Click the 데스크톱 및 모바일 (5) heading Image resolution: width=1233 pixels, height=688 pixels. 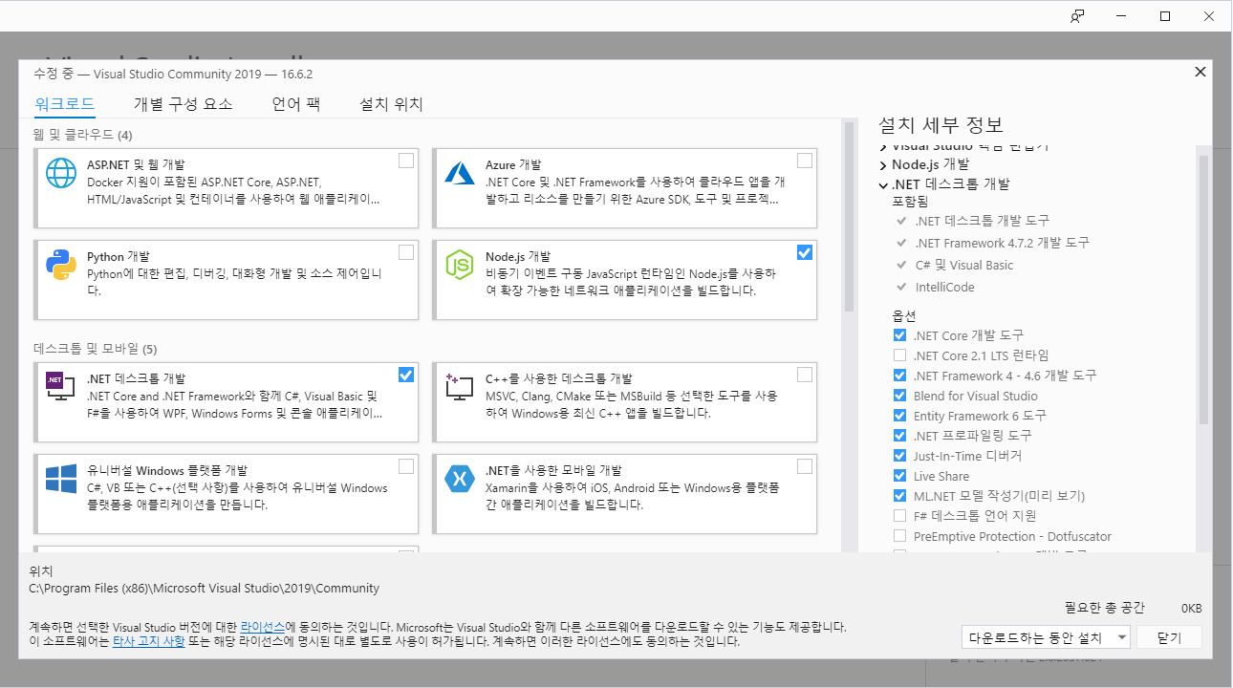[x=96, y=348]
